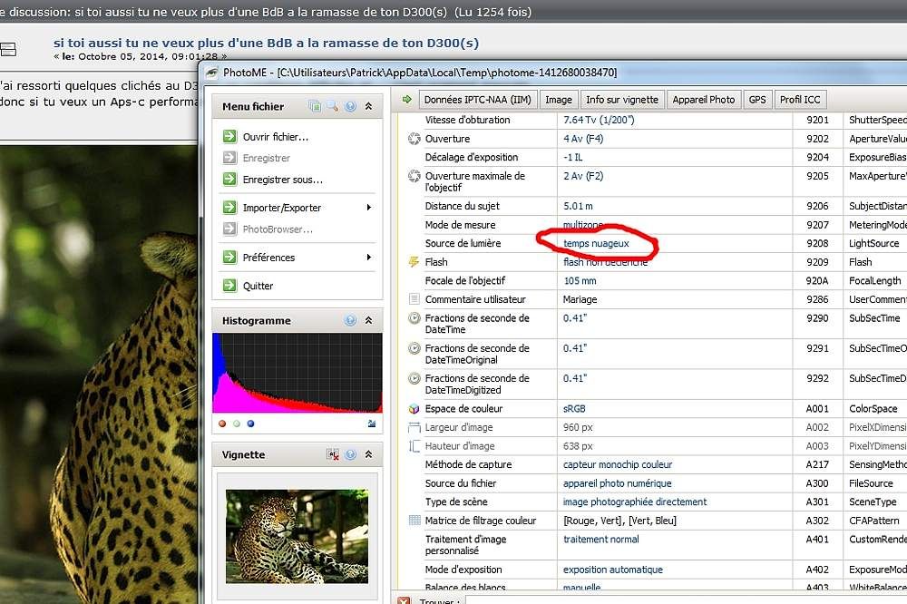This screenshot has height=604, width=907.
Task: Open help icon in Menu fichier header
Action: click(350, 106)
